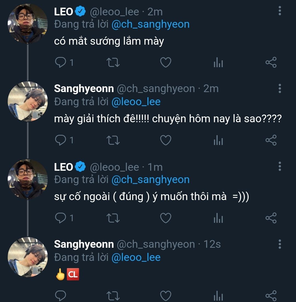Open more options on Sanghyeonn's 2m tweet
Image resolution: width=296 pixels, height=302 pixels.
click(x=280, y=89)
